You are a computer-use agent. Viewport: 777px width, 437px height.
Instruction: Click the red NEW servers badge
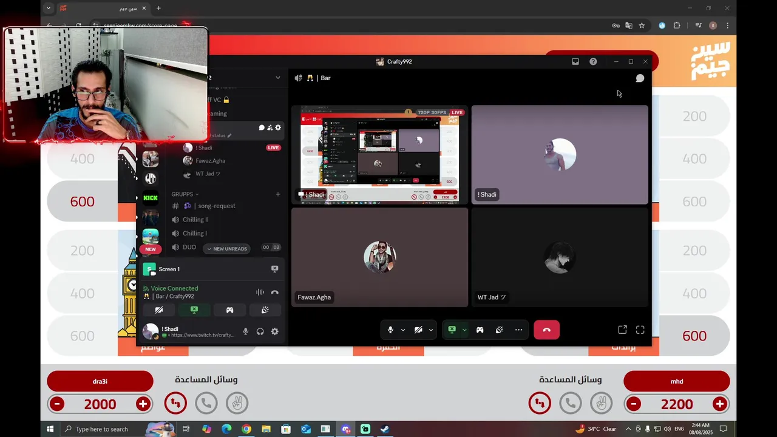tap(151, 249)
